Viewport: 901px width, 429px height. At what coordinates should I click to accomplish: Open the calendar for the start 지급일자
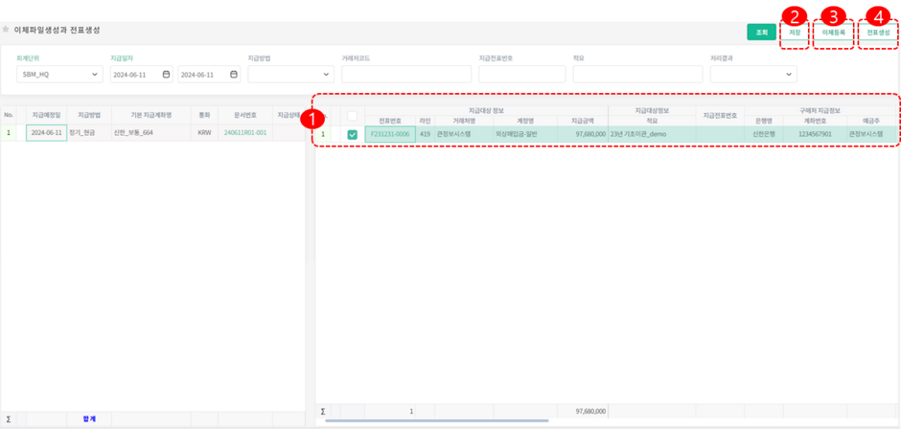click(x=166, y=75)
